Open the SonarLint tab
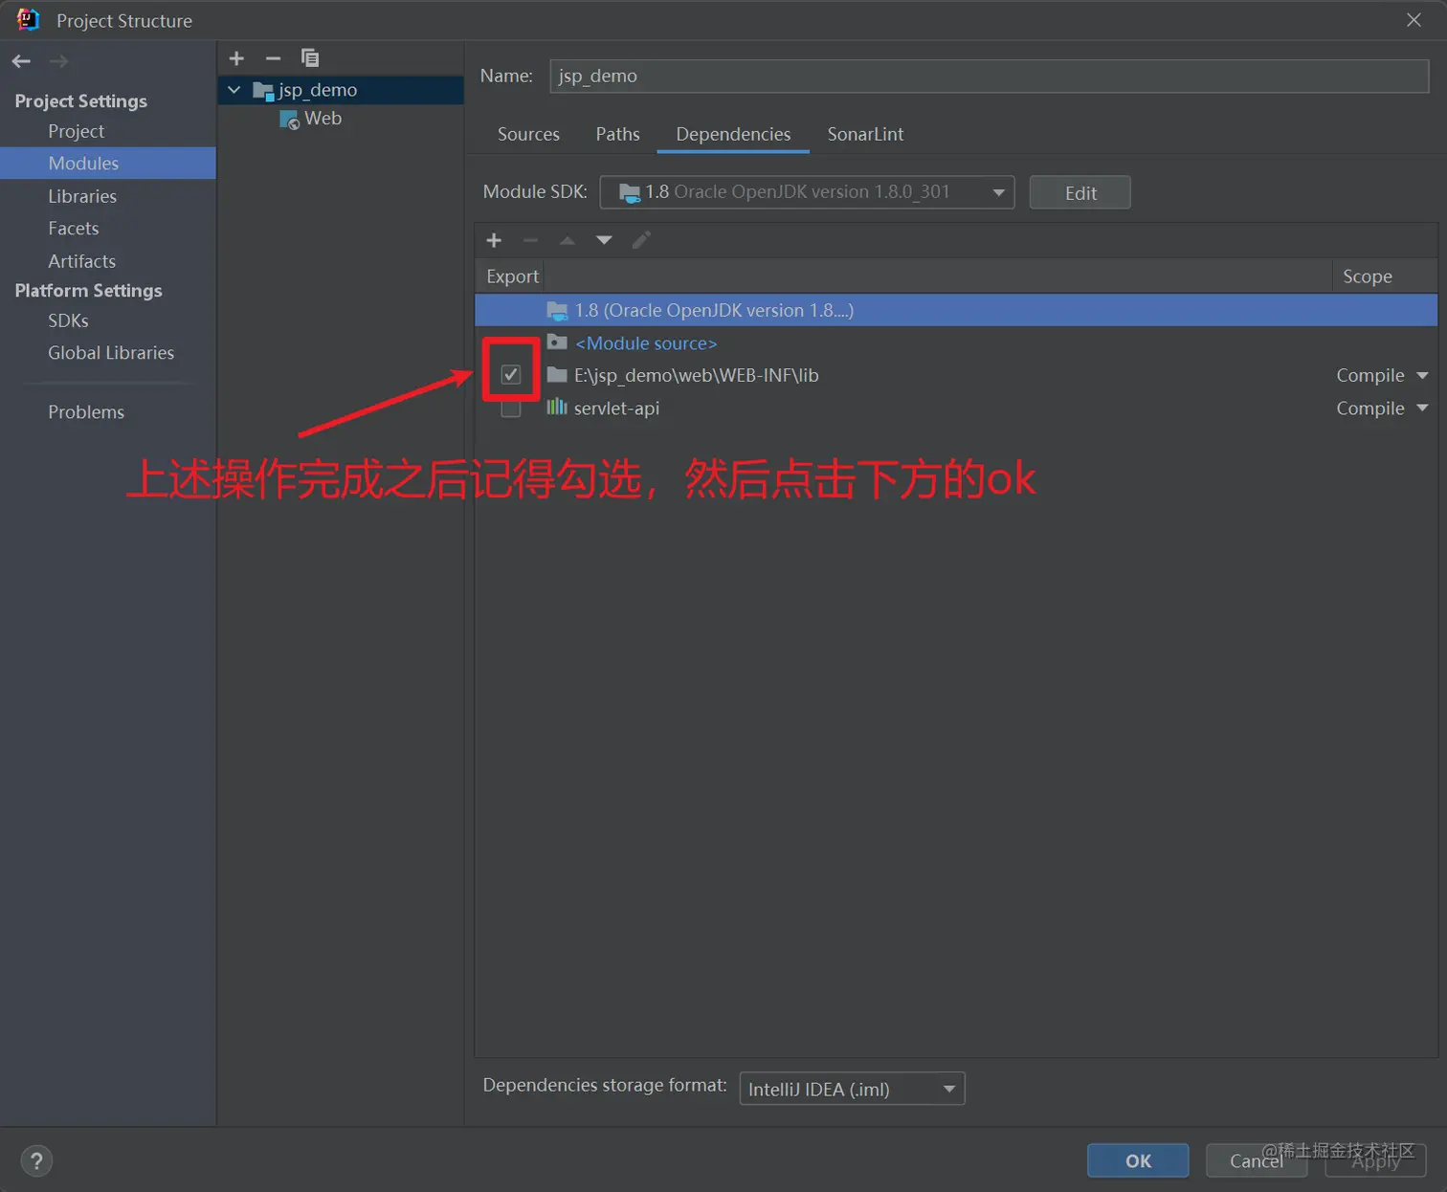Screen dimensions: 1447x1192 (x=865, y=134)
